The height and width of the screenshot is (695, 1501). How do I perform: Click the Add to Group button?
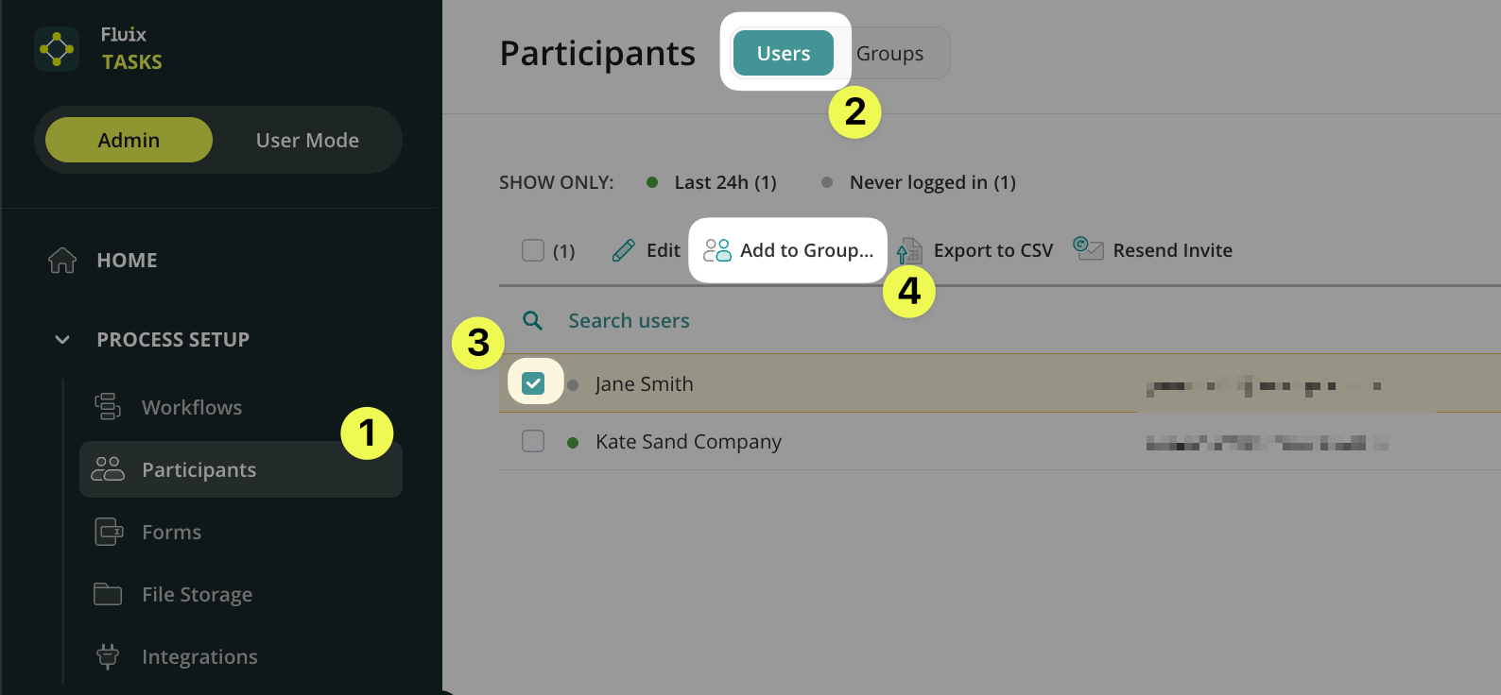788,250
